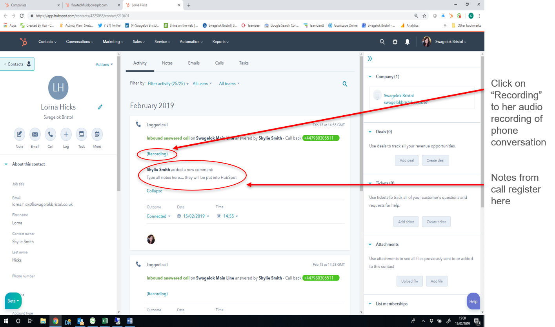Click the browser address bar
This screenshot has height=327, width=555.
(x=220, y=16)
